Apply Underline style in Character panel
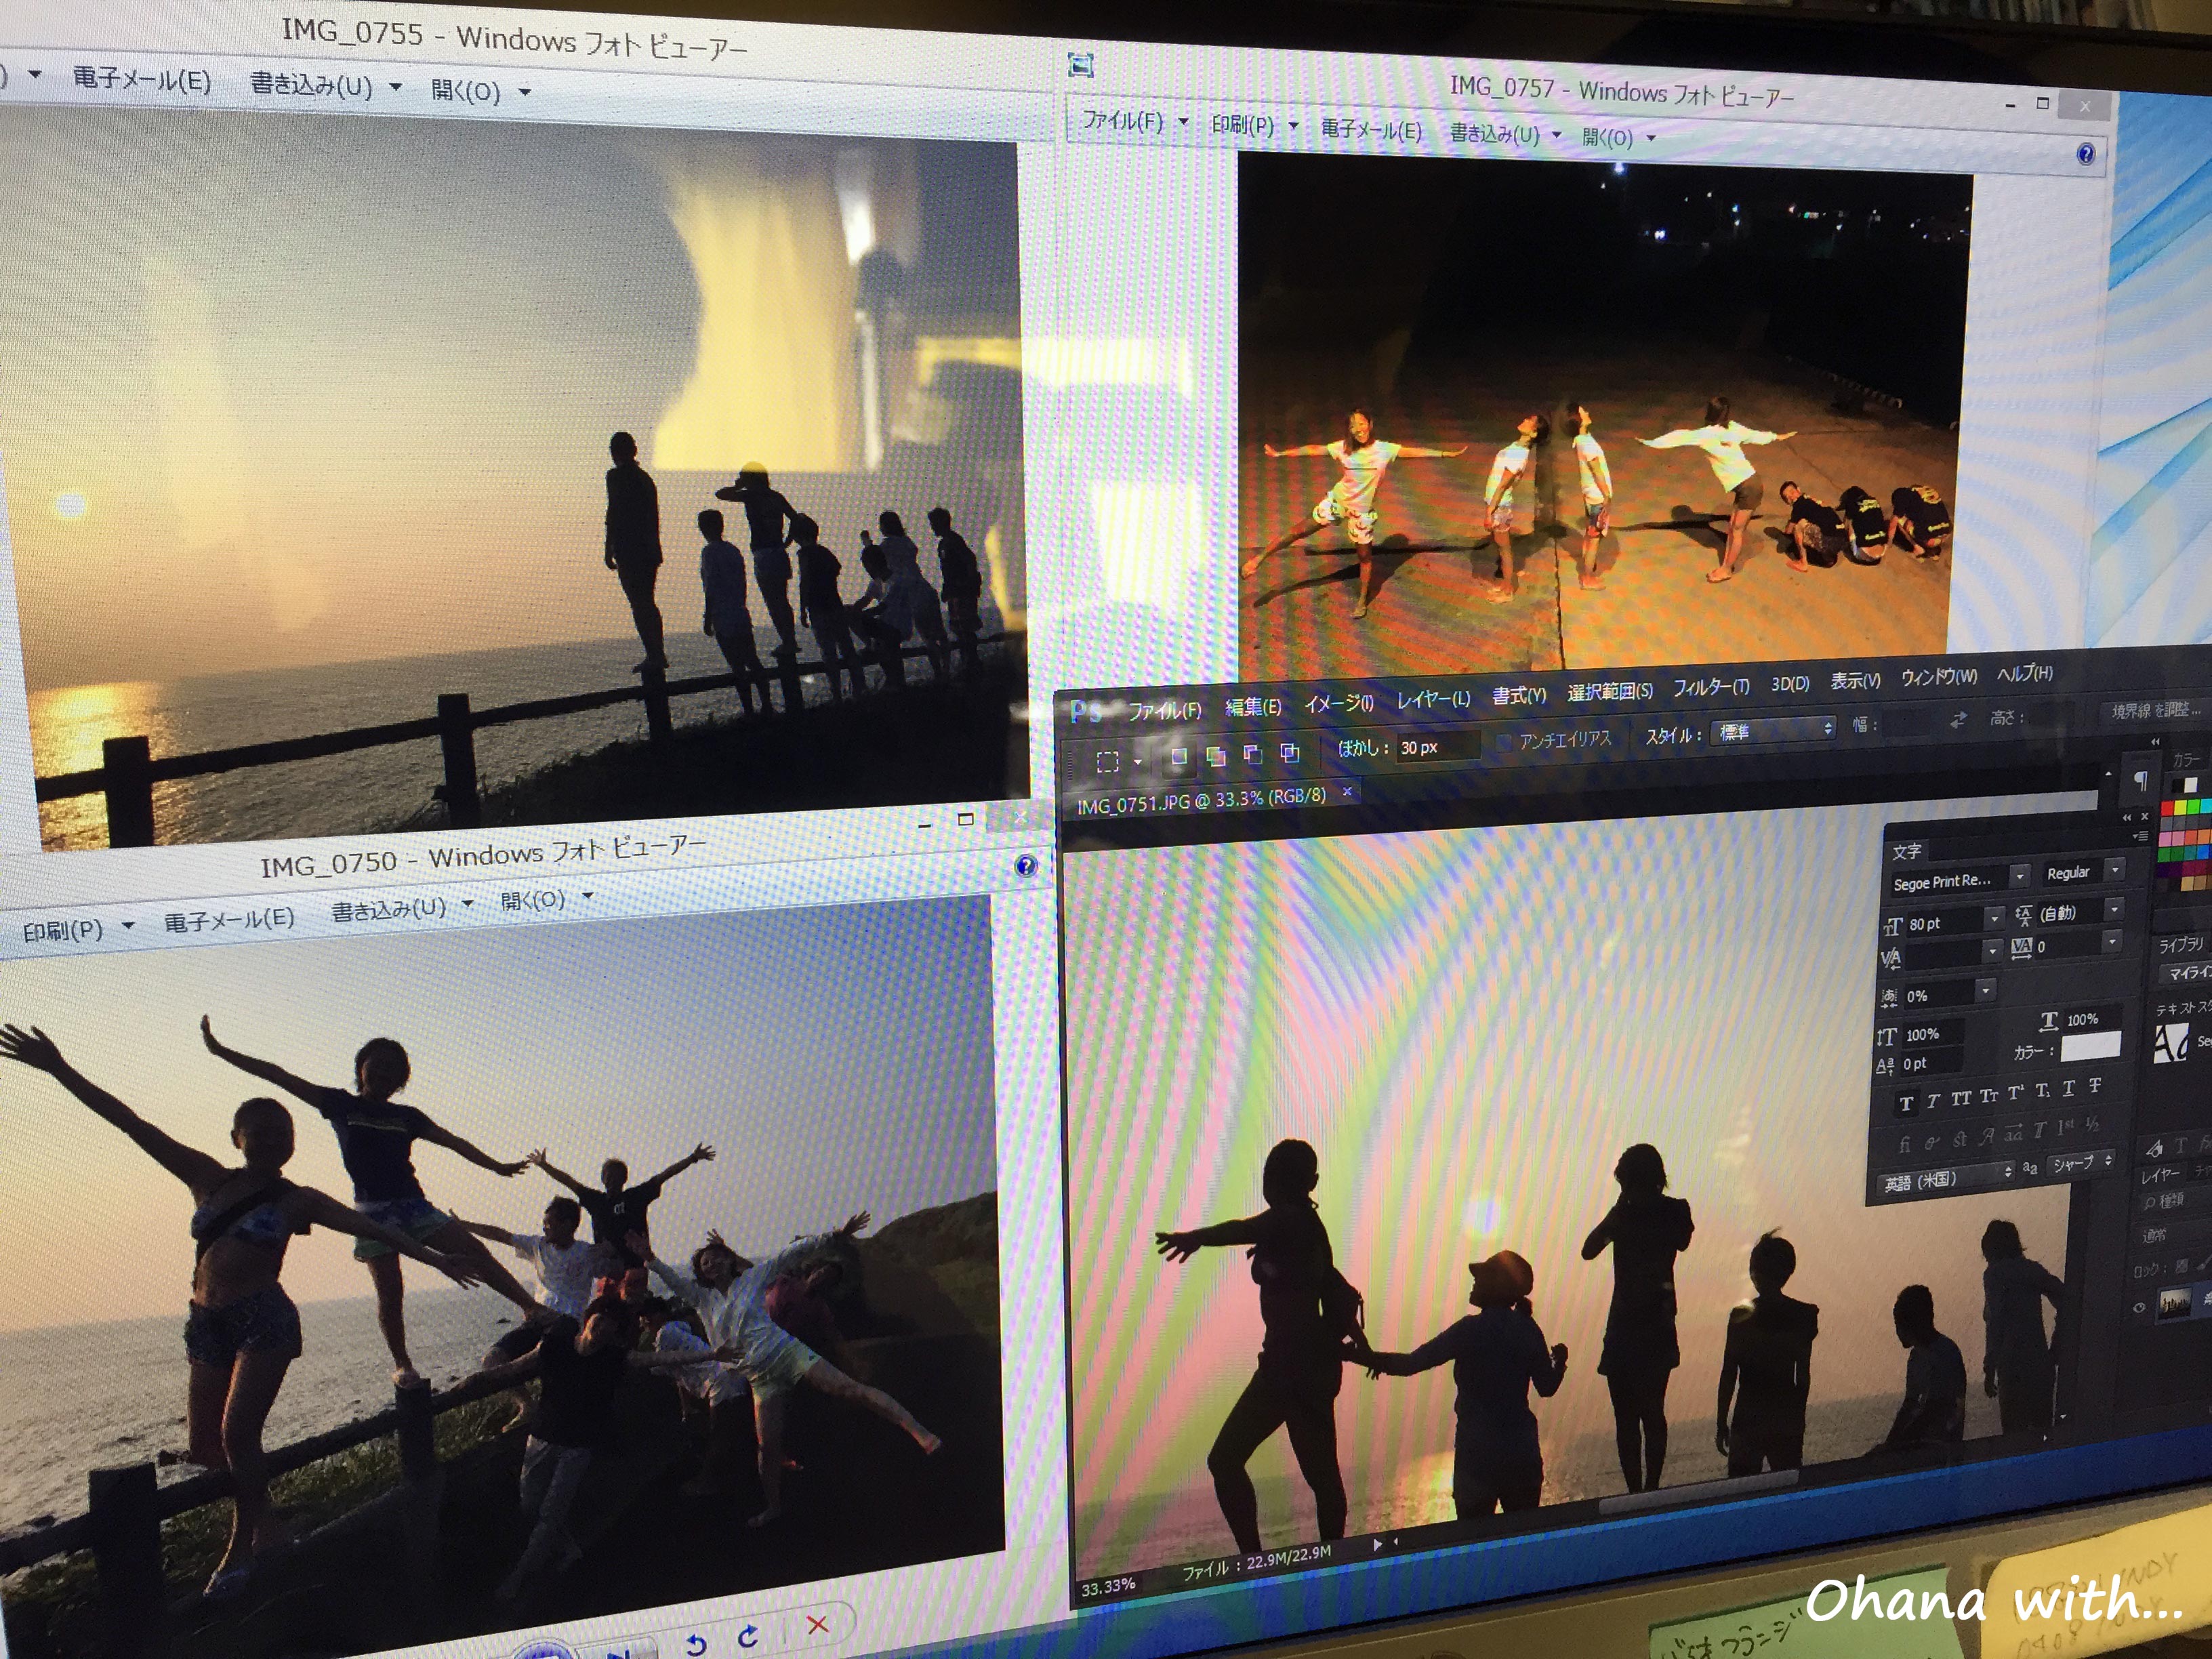The image size is (2212, 1659). coord(2068,1088)
